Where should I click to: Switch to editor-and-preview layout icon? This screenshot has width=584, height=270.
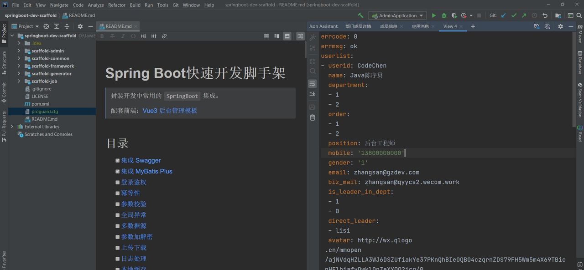click(x=277, y=36)
